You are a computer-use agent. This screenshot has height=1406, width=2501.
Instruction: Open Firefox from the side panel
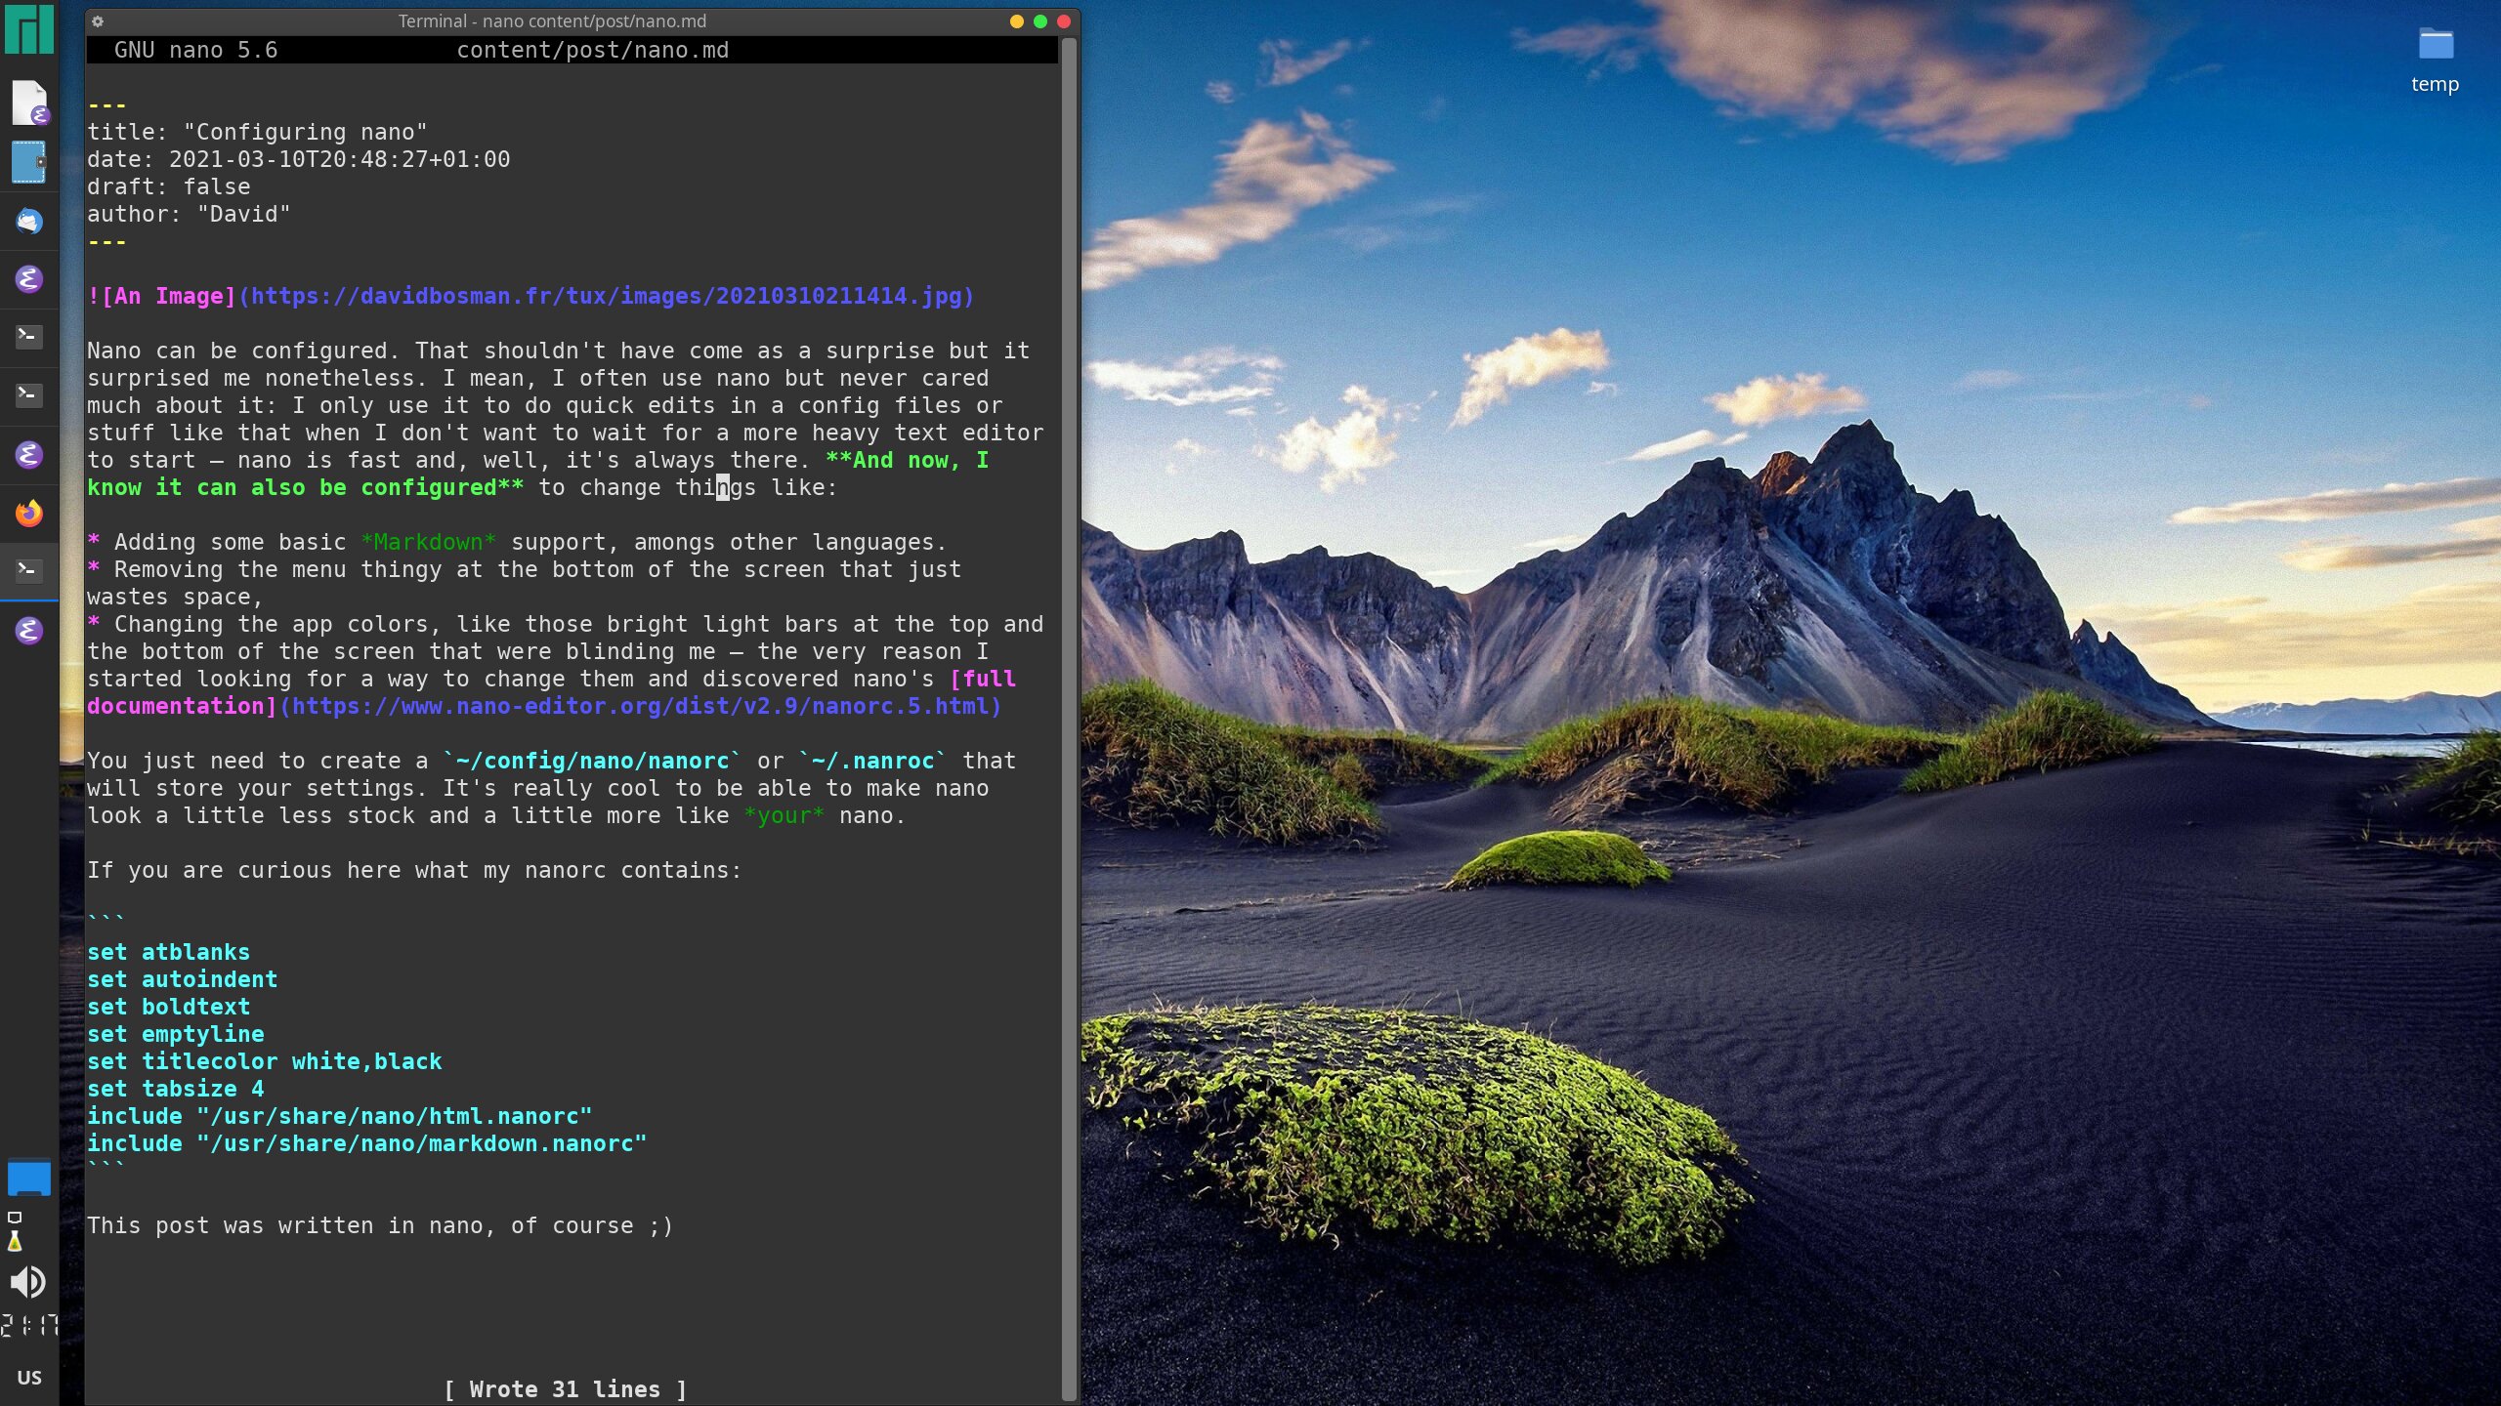tap(28, 513)
